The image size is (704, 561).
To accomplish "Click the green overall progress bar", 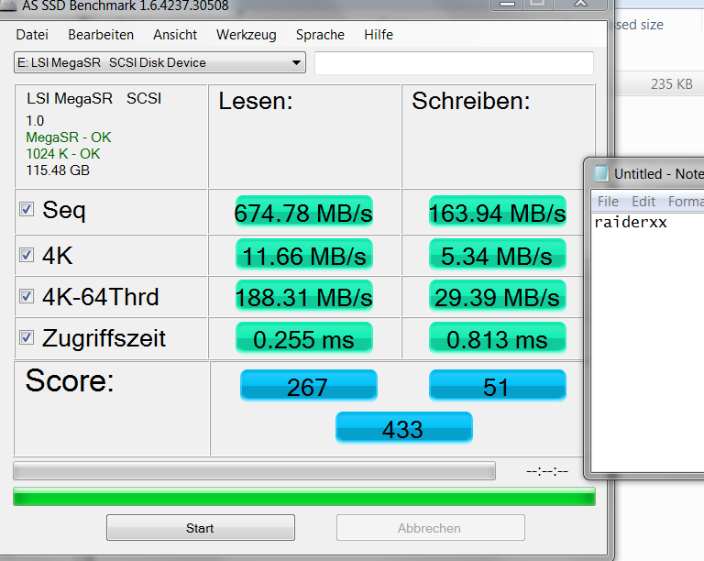I will point(304,496).
